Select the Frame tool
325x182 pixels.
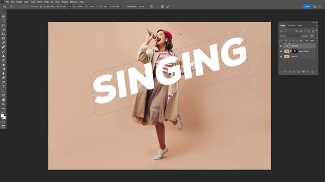pos(4,38)
